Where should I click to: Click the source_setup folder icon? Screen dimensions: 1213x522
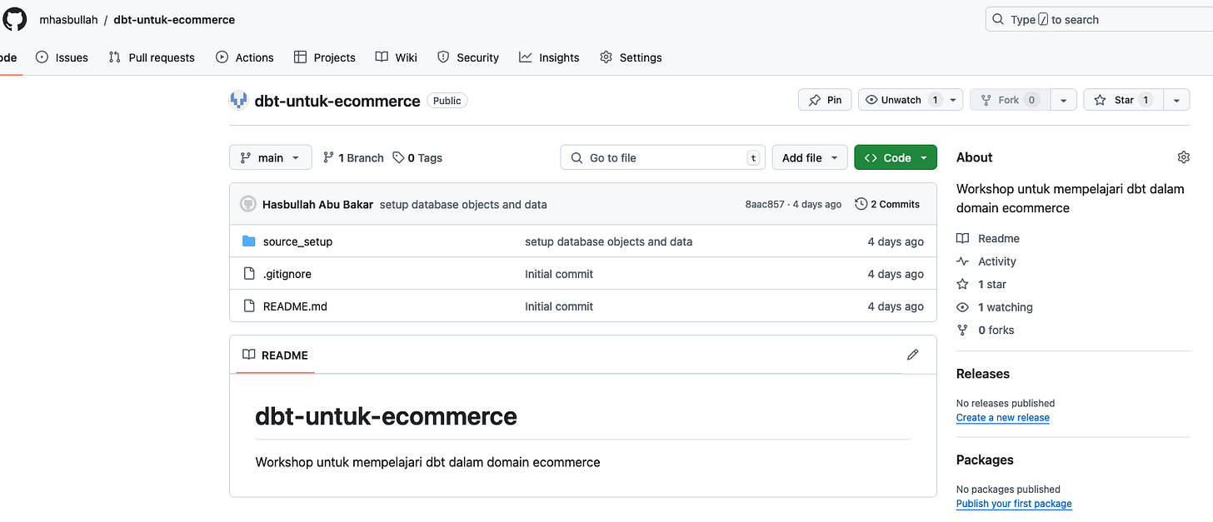click(x=248, y=241)
